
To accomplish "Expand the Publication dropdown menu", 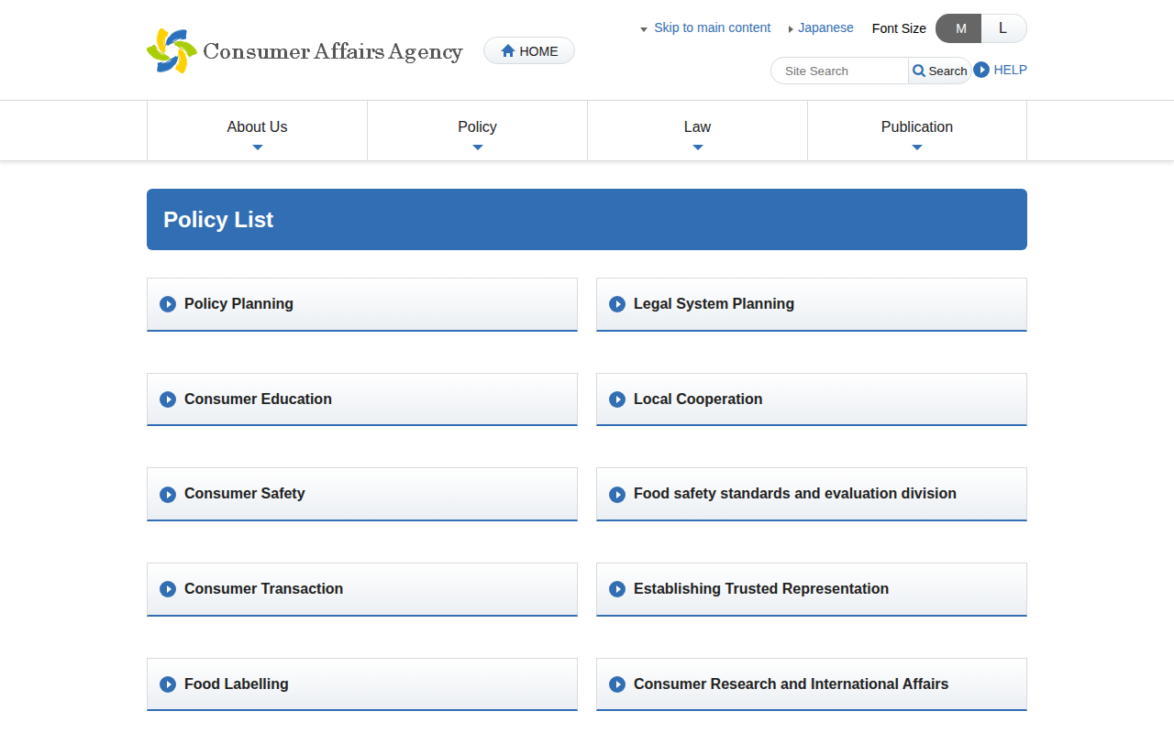I will point(916,130).
